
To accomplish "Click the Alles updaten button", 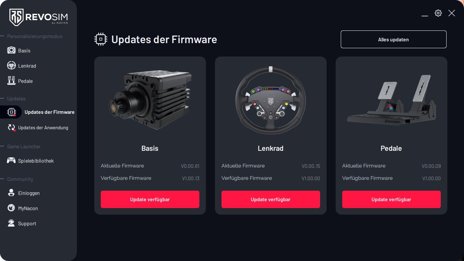I will (x=393, y=39).
